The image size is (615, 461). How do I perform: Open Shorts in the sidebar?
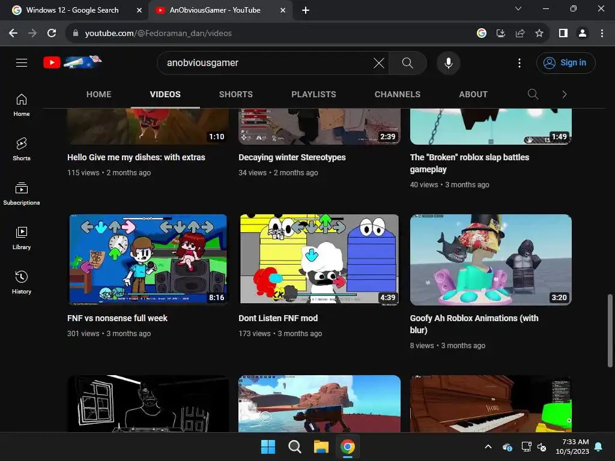[x=22, y=149]
